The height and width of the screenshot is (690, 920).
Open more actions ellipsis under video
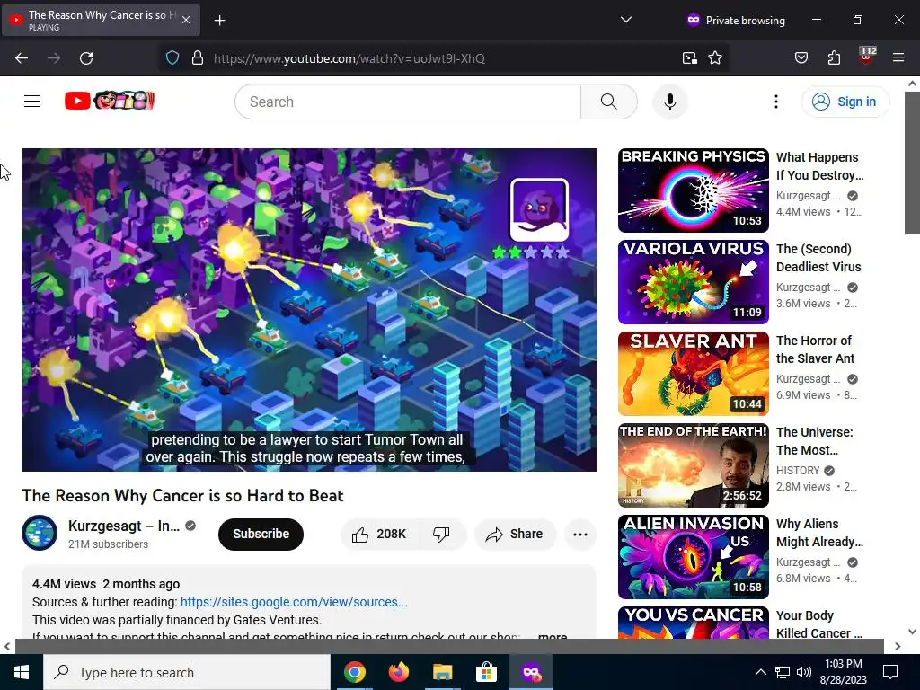580,534
